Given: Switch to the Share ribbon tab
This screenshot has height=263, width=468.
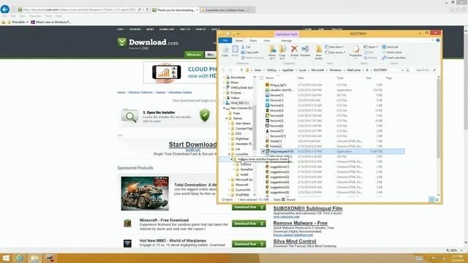Looking at the screenshot, I should click(253, 41).
